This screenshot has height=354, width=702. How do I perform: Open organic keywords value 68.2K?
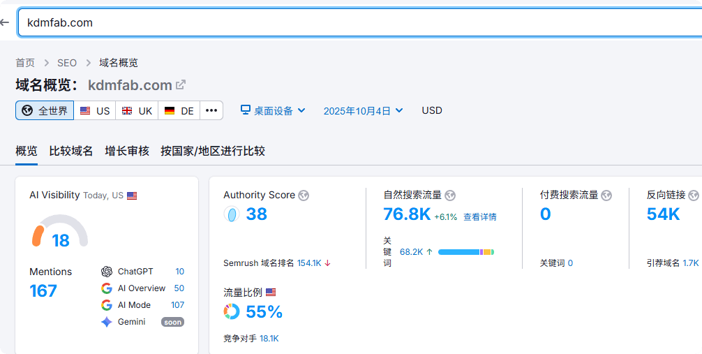coord(412,252)
